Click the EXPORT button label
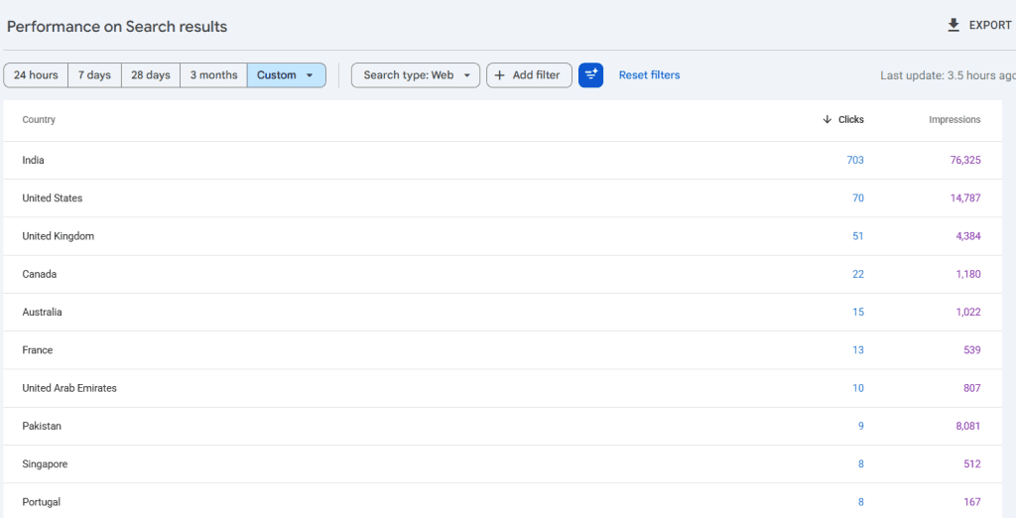 click(990, 25)
